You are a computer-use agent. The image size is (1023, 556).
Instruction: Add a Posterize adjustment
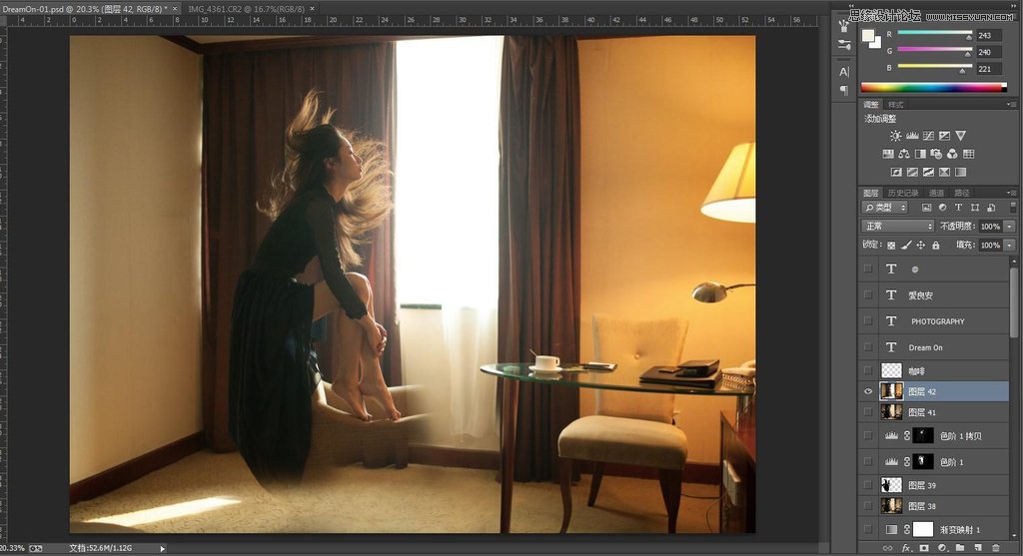pos(912,172)
